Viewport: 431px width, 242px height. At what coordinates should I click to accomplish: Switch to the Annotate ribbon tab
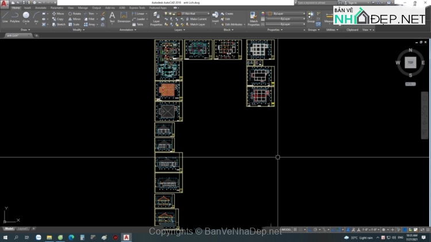[x=41, y=8]
